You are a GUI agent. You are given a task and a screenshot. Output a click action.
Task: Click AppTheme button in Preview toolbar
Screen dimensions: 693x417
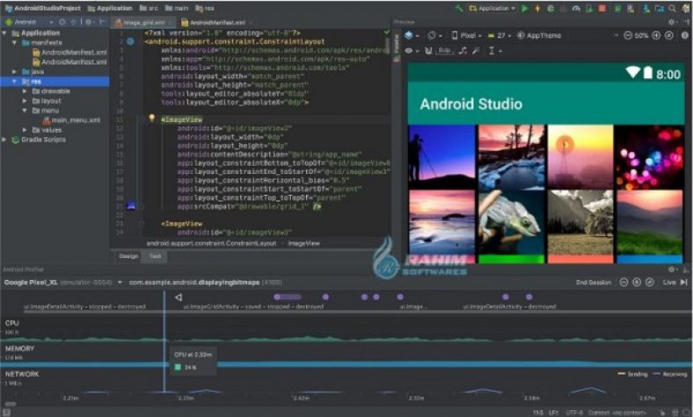click(542, 36)
